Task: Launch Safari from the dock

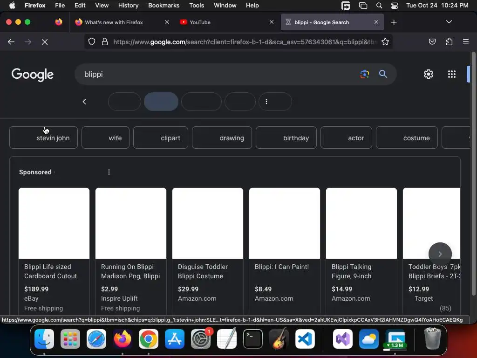Action: 96,339
